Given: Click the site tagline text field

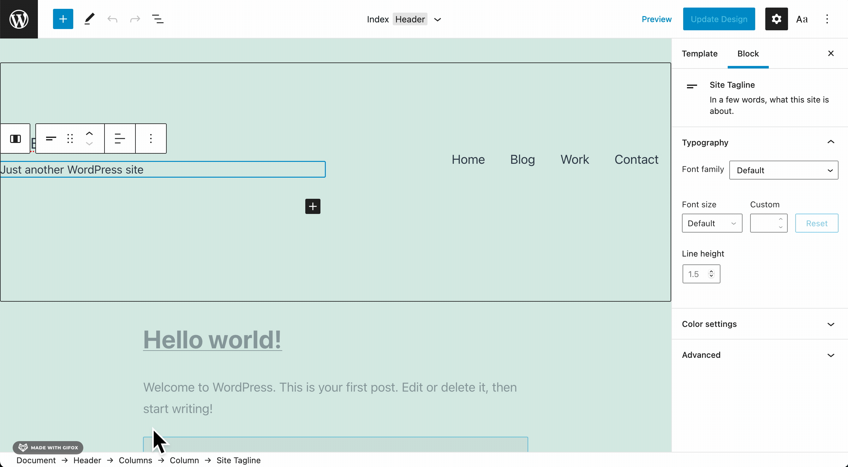Looking at the screenshot, I should pyautogui.click(x=163, y=169).
